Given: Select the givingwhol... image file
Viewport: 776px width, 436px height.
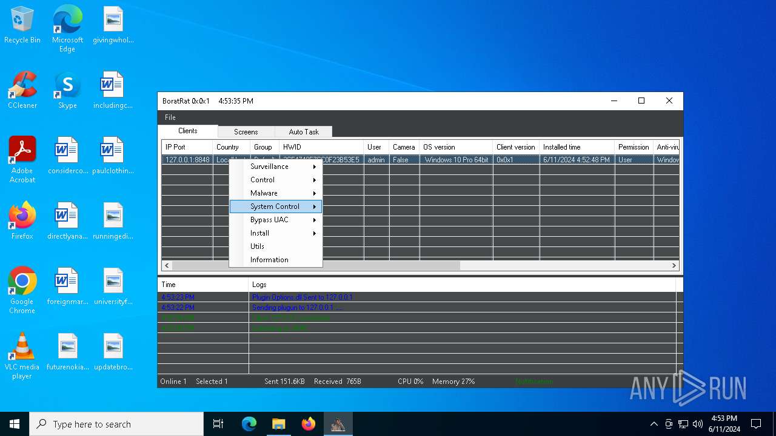Looking at the screenshot, I should [113, 25].
